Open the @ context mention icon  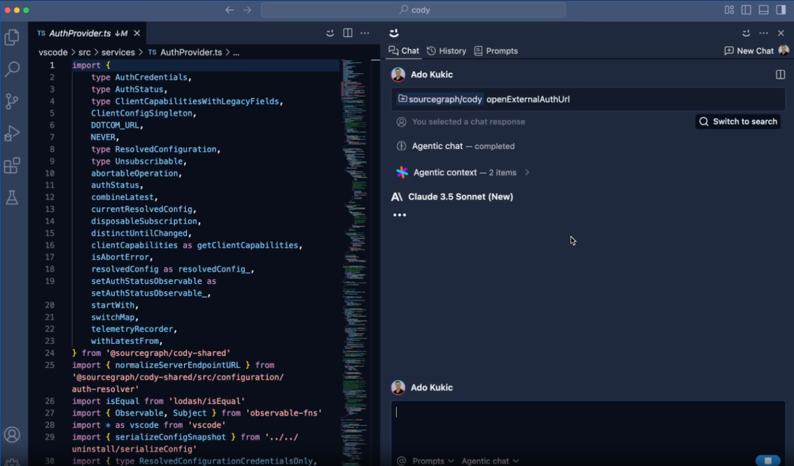pyautogui.click(x=401, y=460)
